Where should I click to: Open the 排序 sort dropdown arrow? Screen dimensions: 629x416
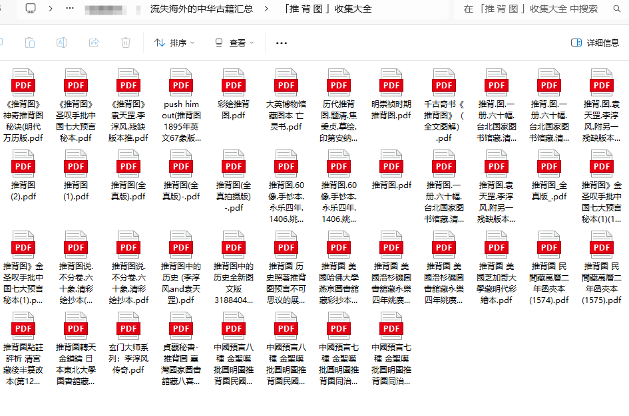click(x=193, y=43)
